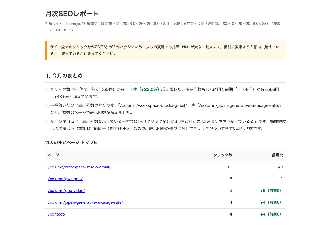Open /column/japan-generative-ai-usage-rate/ link in table
331x227 pixels.
pos(86,202)
